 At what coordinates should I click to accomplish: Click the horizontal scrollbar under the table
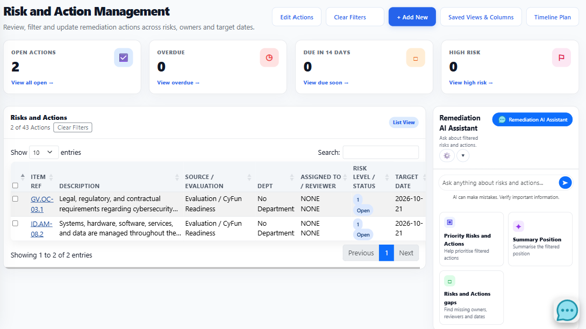click(213, 268)
